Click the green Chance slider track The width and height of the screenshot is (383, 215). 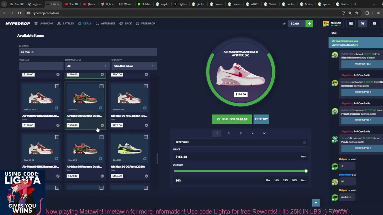tap(239, 171)
